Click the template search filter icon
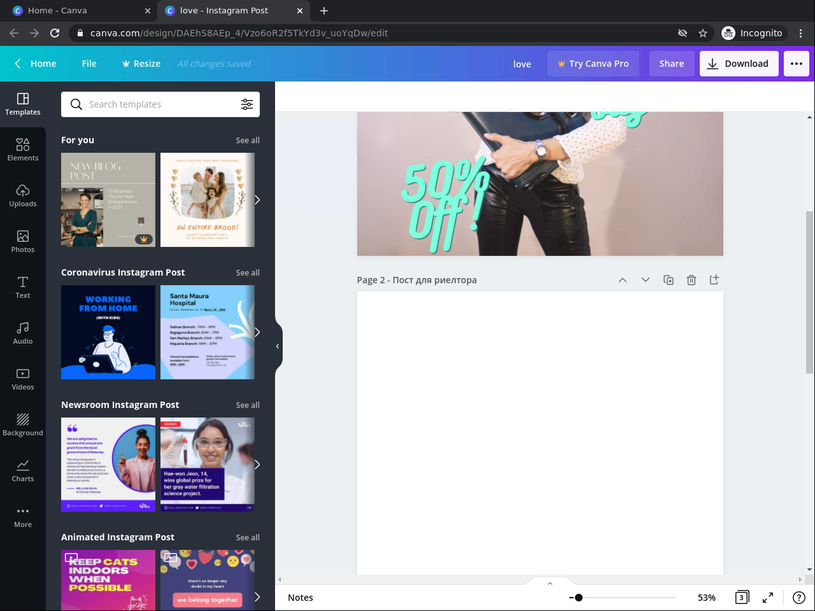Image resolution: width=815 pixels, height=611 pixels. (247, 104)
